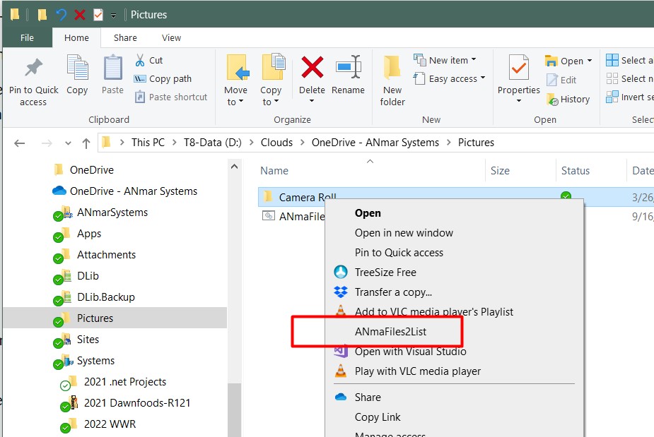Click the navigation pane vertical scrollbar

(234, 282)
